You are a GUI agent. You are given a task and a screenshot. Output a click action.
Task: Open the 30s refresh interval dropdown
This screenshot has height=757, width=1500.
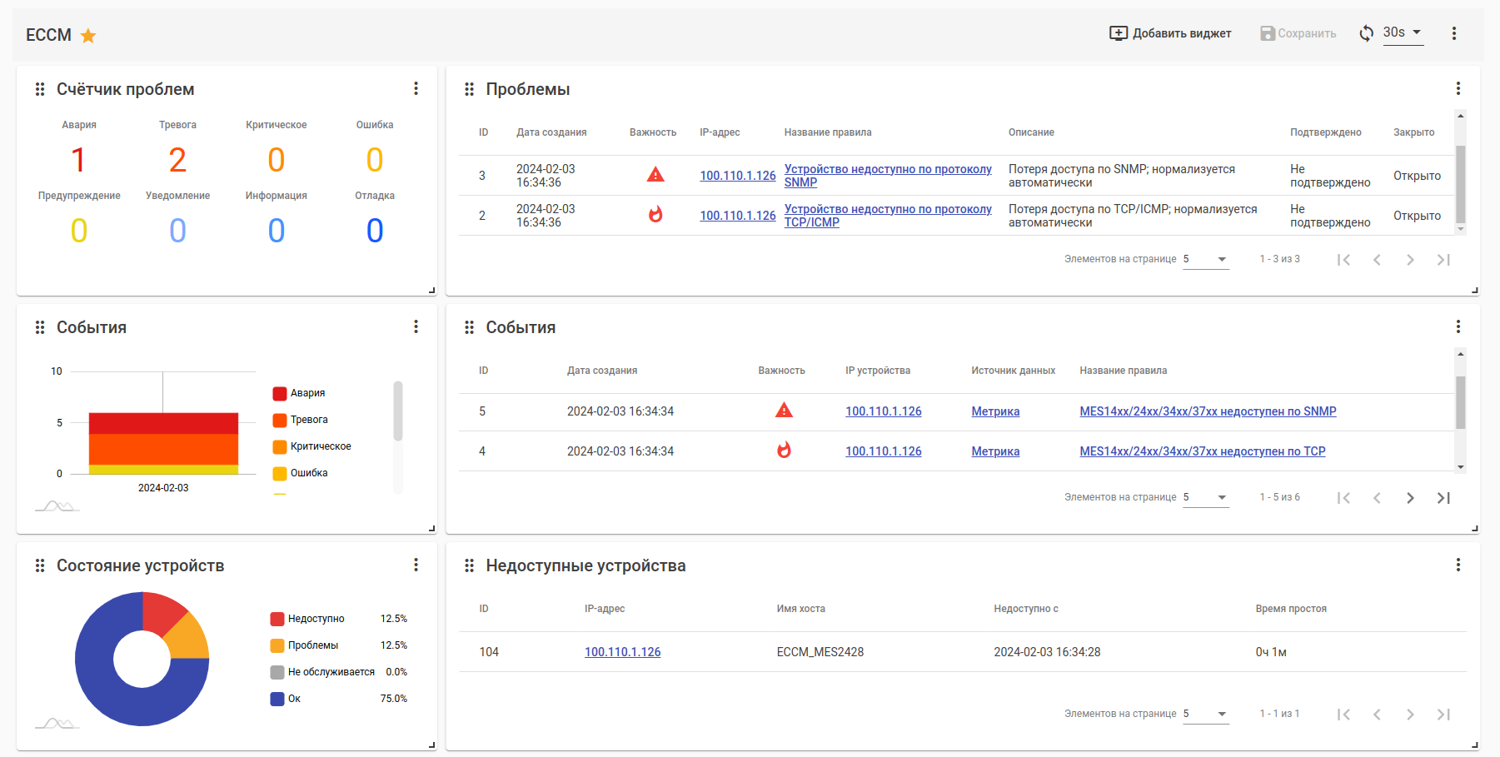[x=1403, y=33]
